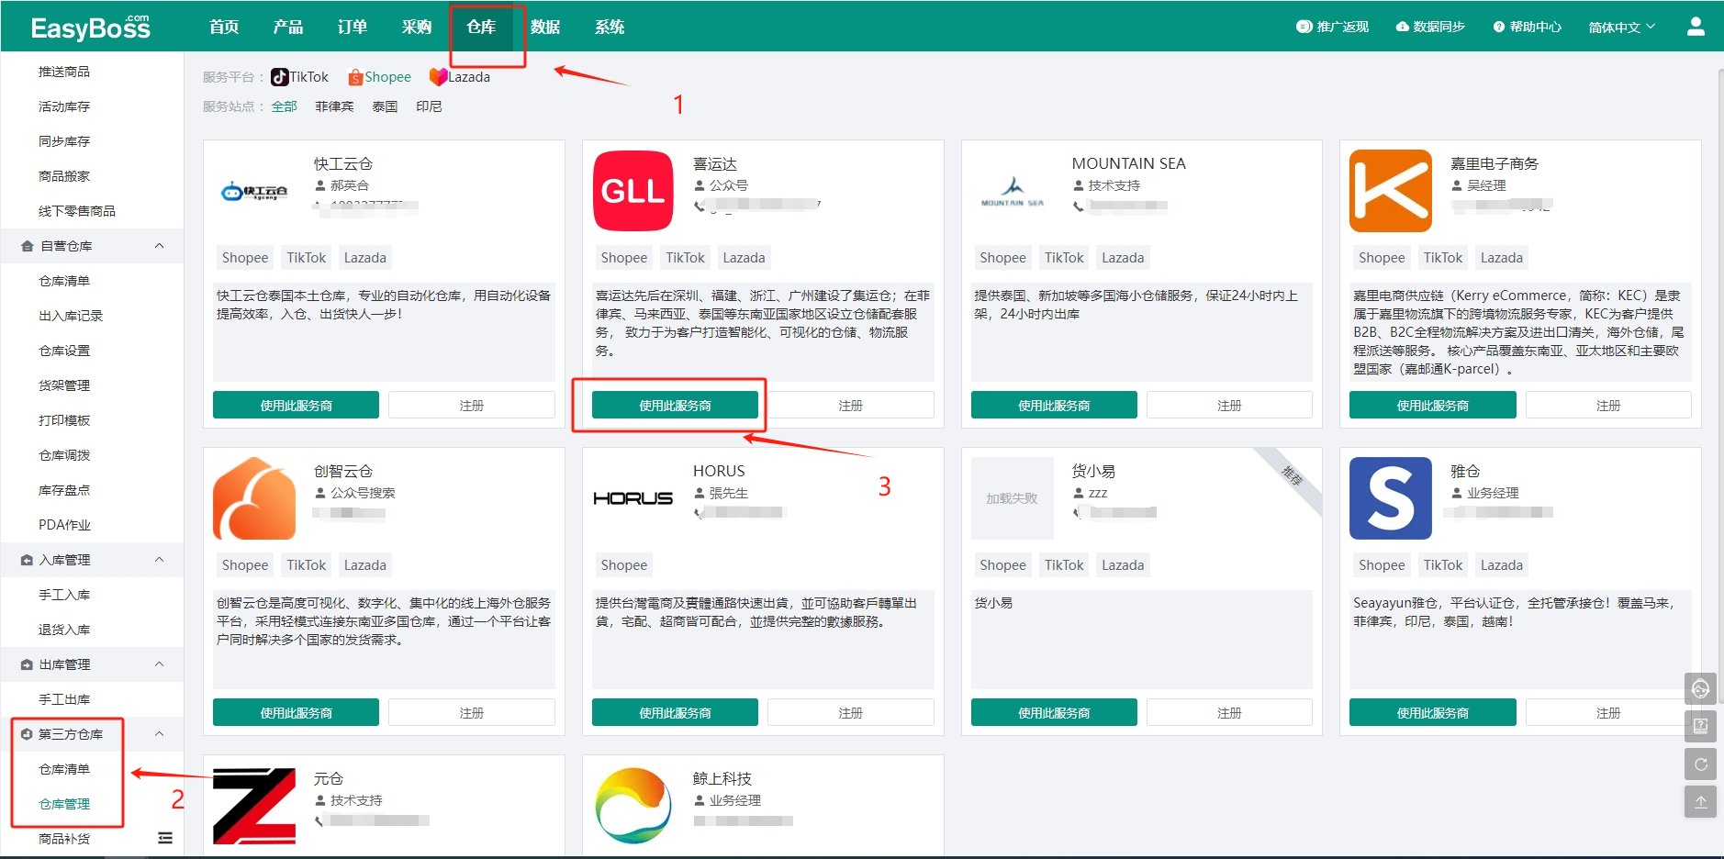Click the EasyBoss logo
Image resolution: width=1724 pixels, height=859 pixels.
(x=89, y=26)
